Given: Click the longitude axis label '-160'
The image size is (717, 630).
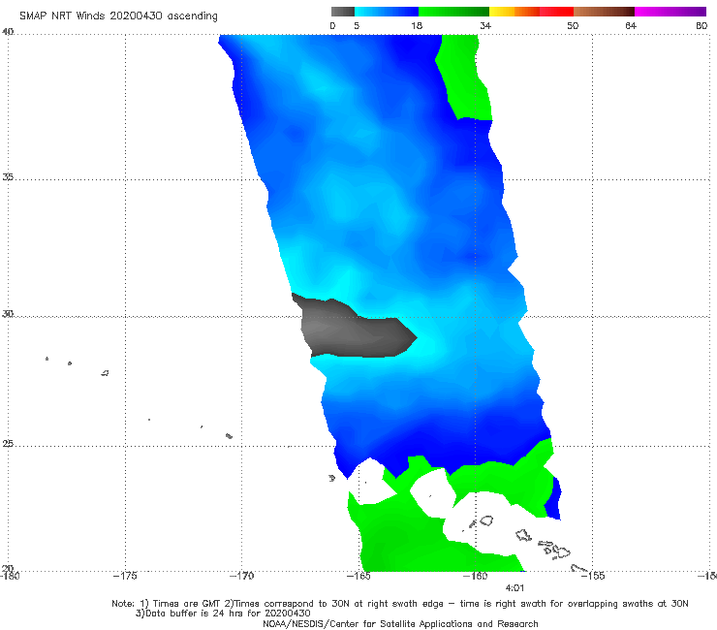Looking at the screenshot, I should click(x=476, y=576).
